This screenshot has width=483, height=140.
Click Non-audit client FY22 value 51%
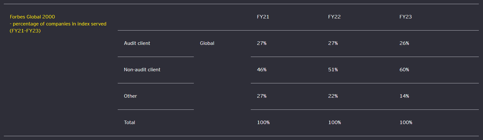click(333, 70)
